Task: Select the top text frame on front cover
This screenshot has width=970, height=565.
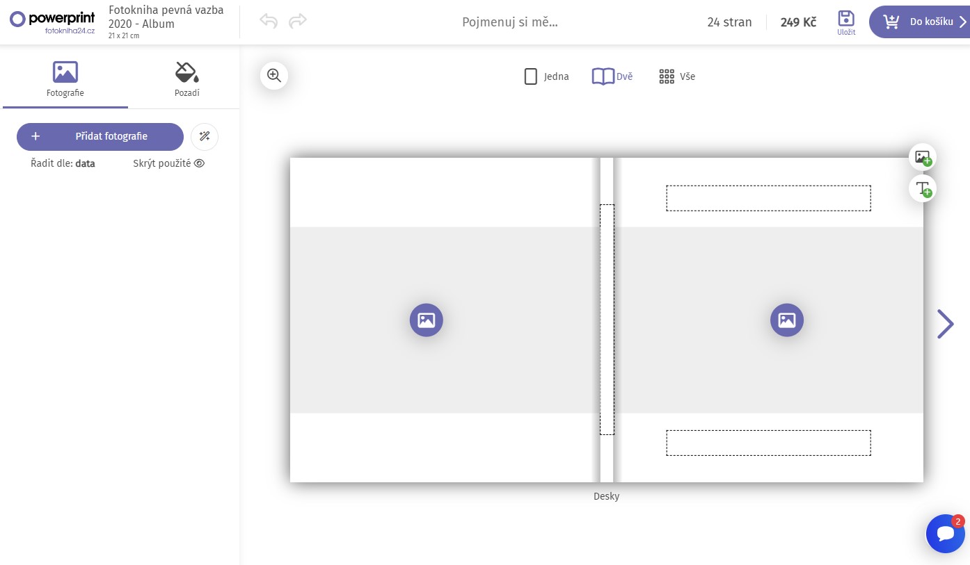Action: tap(768, 198)
